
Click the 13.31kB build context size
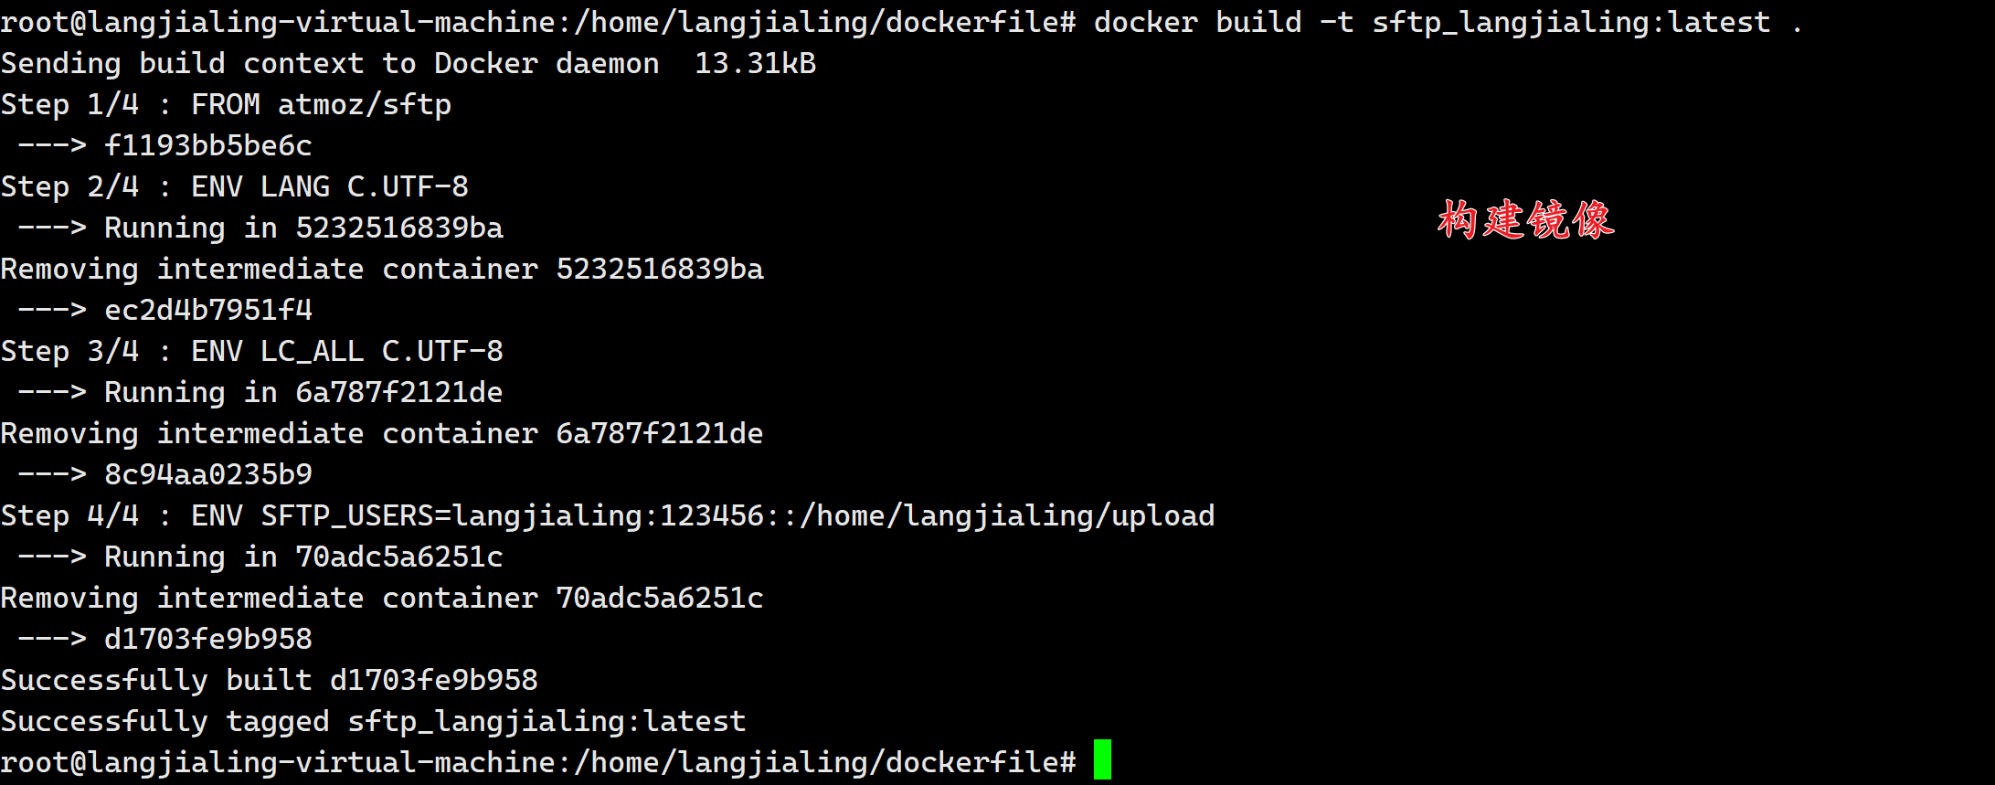pos(755,63)
